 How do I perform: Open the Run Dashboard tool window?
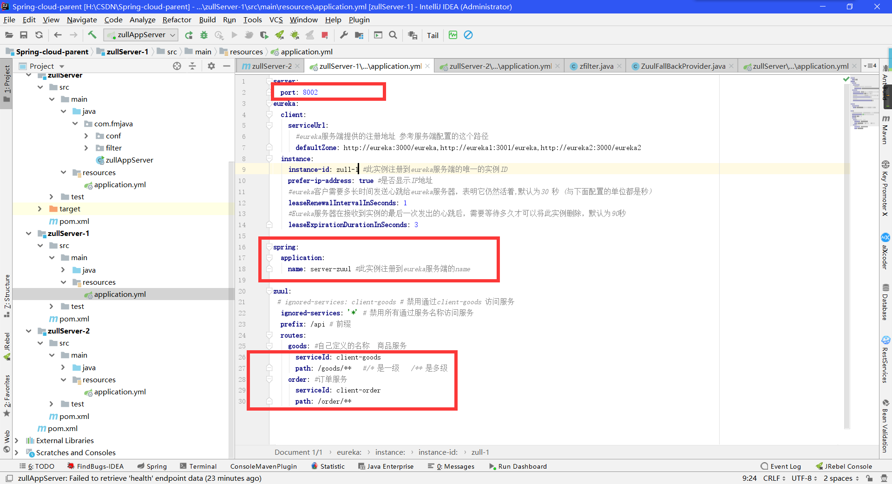518,466
